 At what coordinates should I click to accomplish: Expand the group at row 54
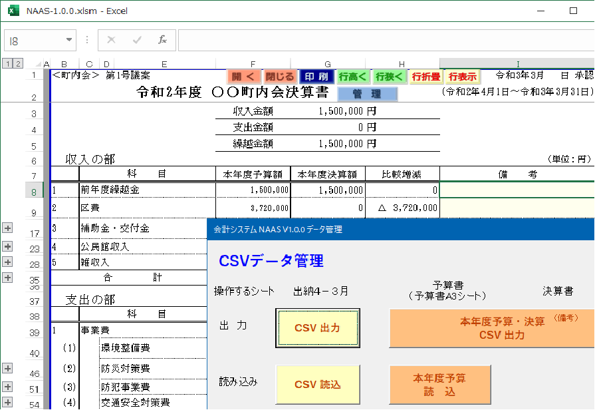(x=7, y=402)
